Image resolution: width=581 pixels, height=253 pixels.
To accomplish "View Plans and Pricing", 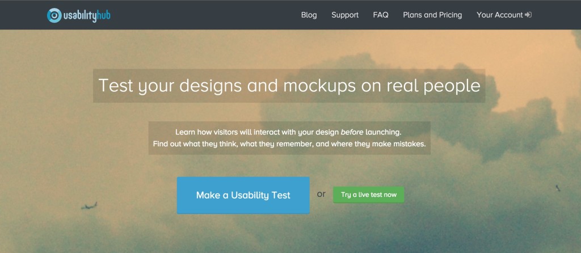I will pyautogui.click(x=432, y=15).
